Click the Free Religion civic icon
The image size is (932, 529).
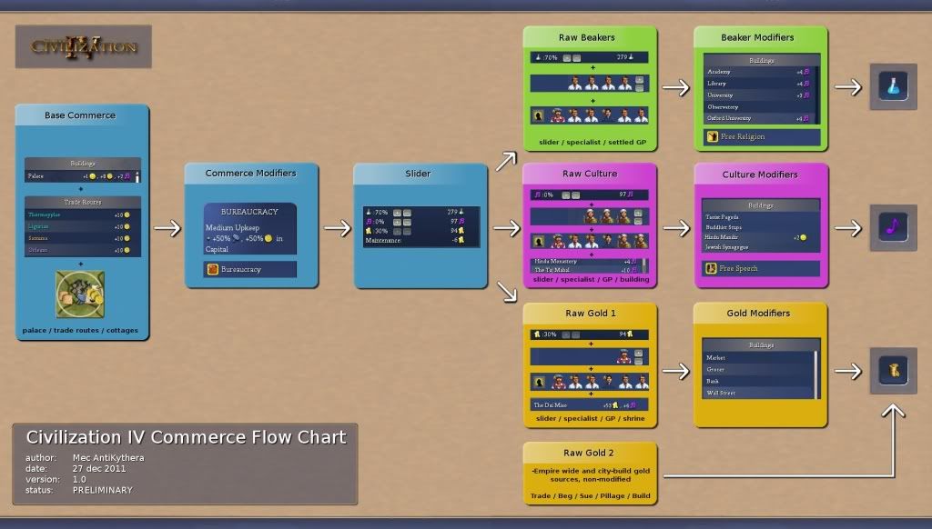[x=712, y=136]
